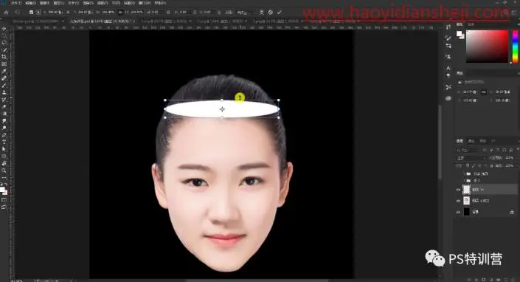The height and width of the screenshot is (282, 520).
Task: Commit transform with the checkmark icon
Action: [280, 13]
